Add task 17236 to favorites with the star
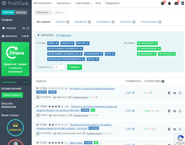Viewport: 185px width, 145px height. click(x=180, y=93)
